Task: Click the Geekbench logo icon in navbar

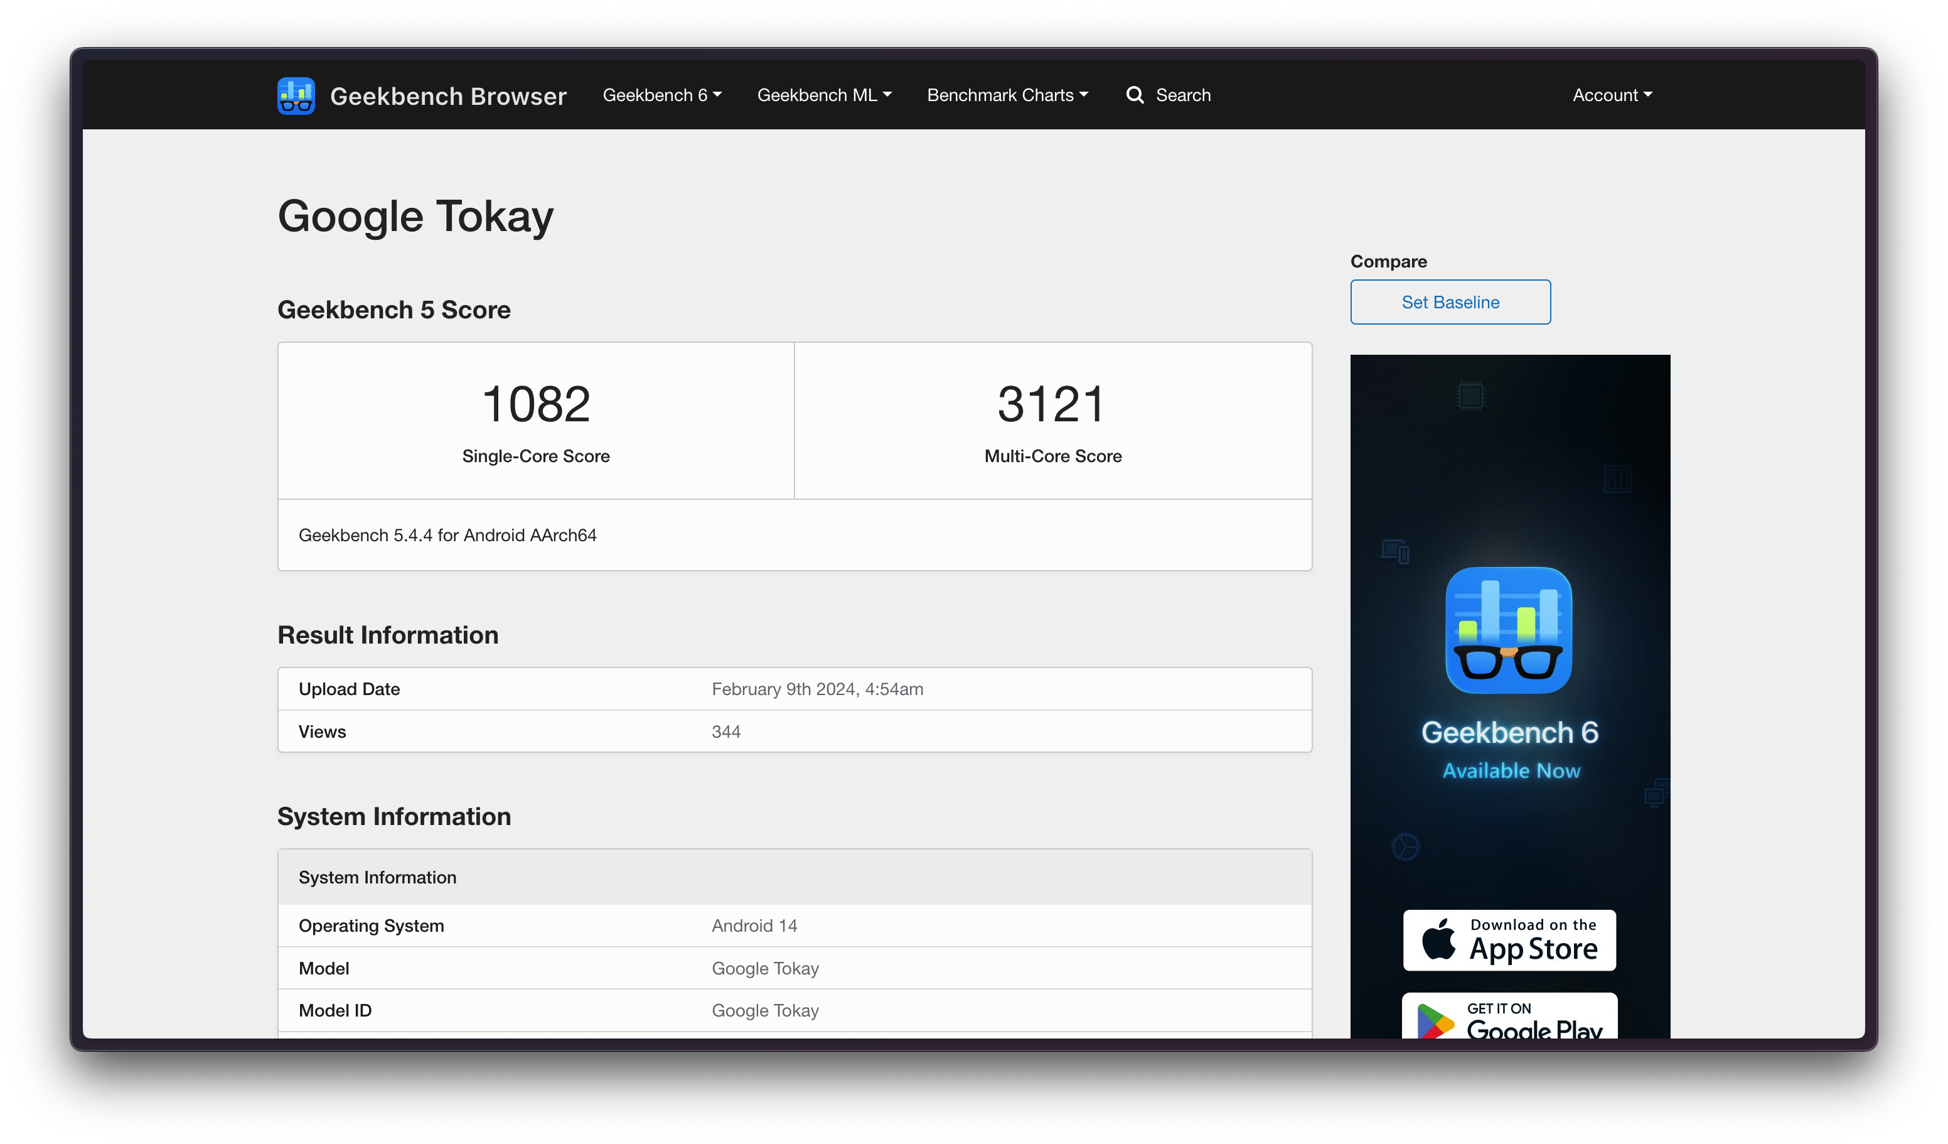Action: click(x=296, y=95)
